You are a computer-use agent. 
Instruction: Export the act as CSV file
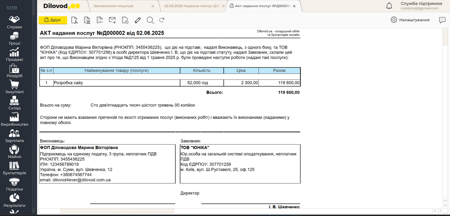point(100,20)
